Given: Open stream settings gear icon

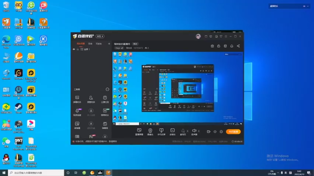Looking at the screenshot, I should [x=221, y=132].
